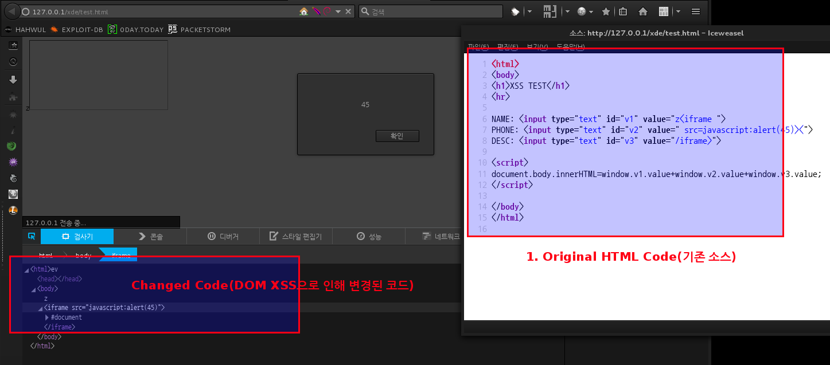Click the 'PHONE:' input line in the source window
Image resolution: width=830 pixels, height=365 pixels.
[x=652, y=130]
